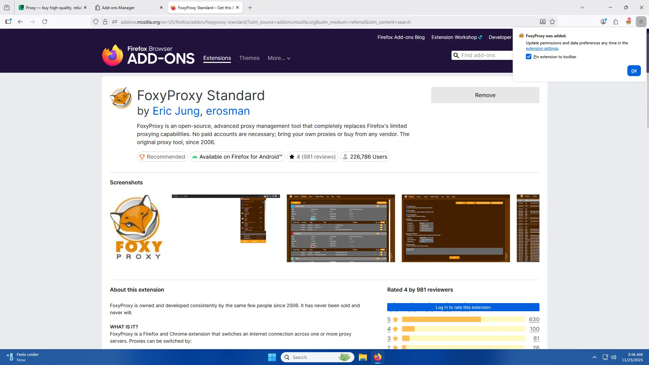Image resolution: width=649 pixels, height=365 pixels.
Task: Open the volume control in system tray
Action: 613,357
